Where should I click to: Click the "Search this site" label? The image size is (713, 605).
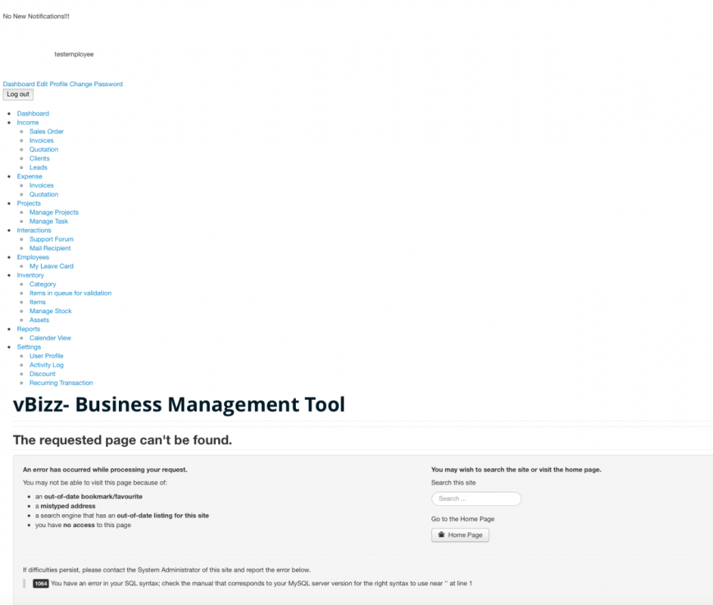453,482
